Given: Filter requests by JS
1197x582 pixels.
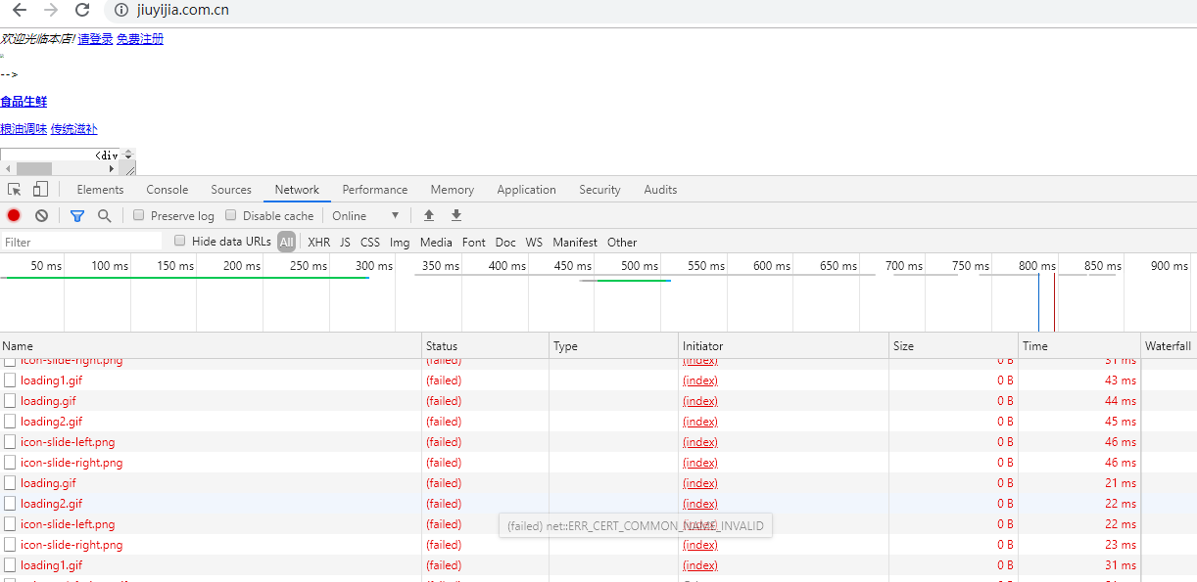Looking at the screenshot, I should [345, 242].
